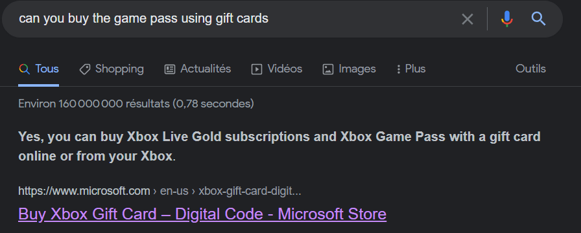Click the bold featured snippet answer text
The image size is (581, 233).
[x=279, y=146]
